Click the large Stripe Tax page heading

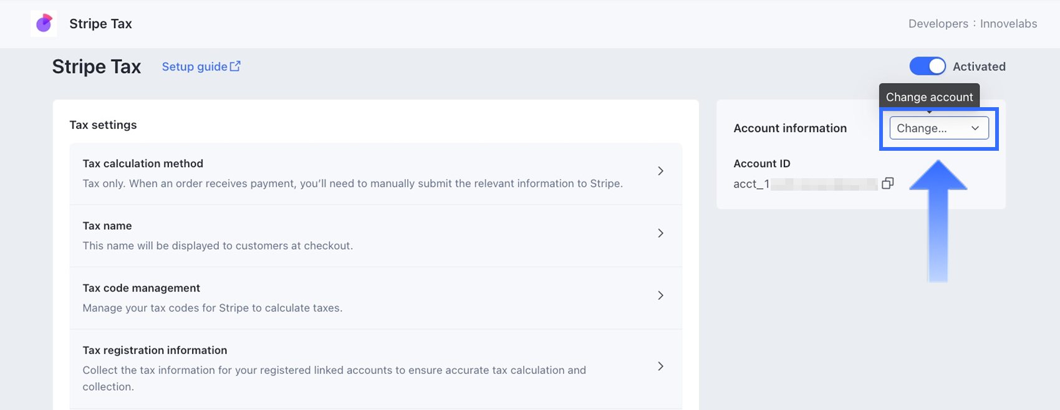point(97,67)
